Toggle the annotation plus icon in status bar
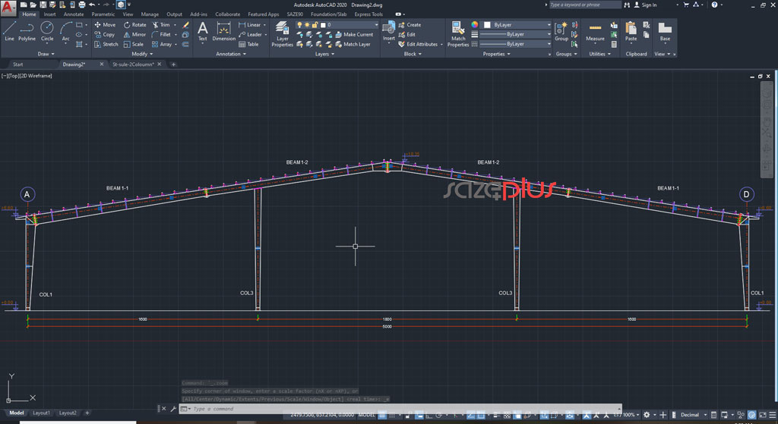The image size is (778, 424). click(x=663, y=415)
